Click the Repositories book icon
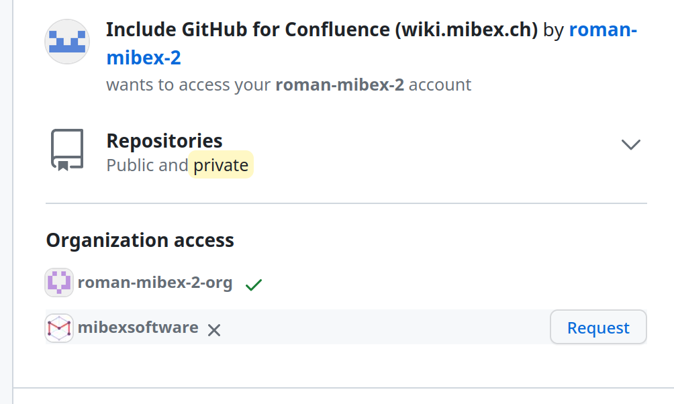Viewport: 674px width, 404px height. pos(67,149)
